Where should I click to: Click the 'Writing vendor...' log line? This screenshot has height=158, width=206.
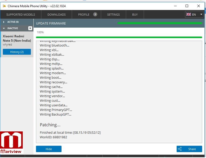[x=52, y=96]
